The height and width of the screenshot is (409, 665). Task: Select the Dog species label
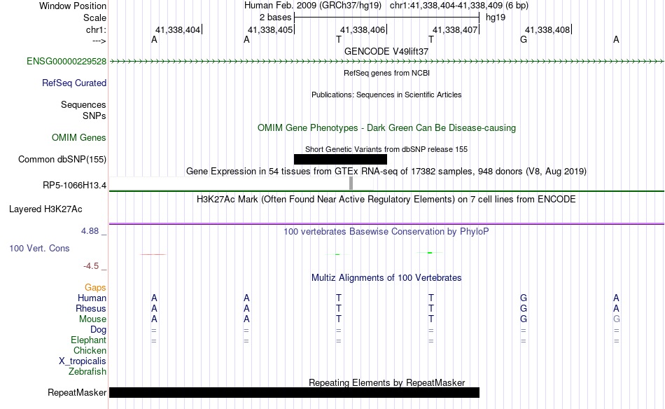pos(98,330)
